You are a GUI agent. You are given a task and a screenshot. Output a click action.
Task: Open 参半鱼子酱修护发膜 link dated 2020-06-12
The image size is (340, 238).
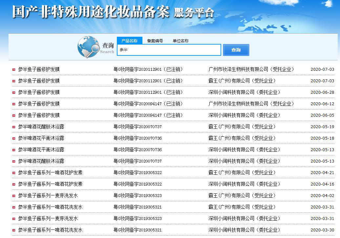39,104
